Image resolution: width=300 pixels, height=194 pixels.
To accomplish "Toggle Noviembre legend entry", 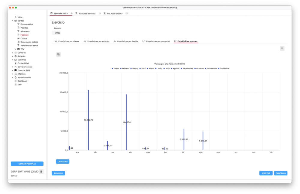I will (211, 68).
